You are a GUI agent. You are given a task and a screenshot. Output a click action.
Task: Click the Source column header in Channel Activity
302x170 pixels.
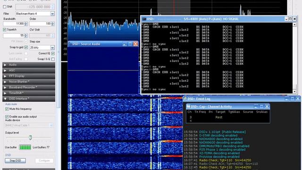click(248, 112)
